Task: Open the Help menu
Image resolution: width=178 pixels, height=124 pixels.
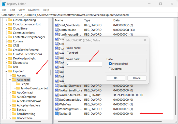Action: click(46, 10)
